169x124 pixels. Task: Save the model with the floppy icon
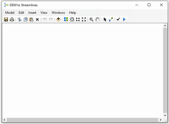click(x=6, y=19)
